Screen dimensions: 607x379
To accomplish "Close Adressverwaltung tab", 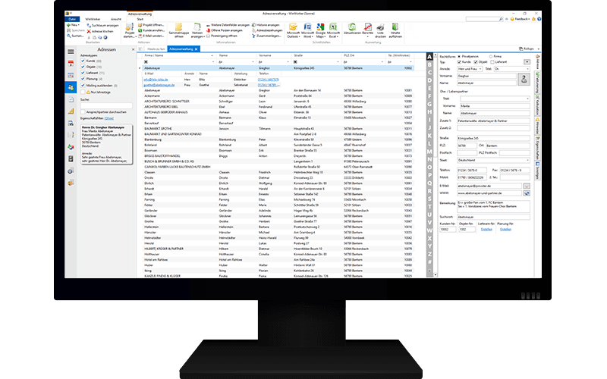I will tap(197, 49).
